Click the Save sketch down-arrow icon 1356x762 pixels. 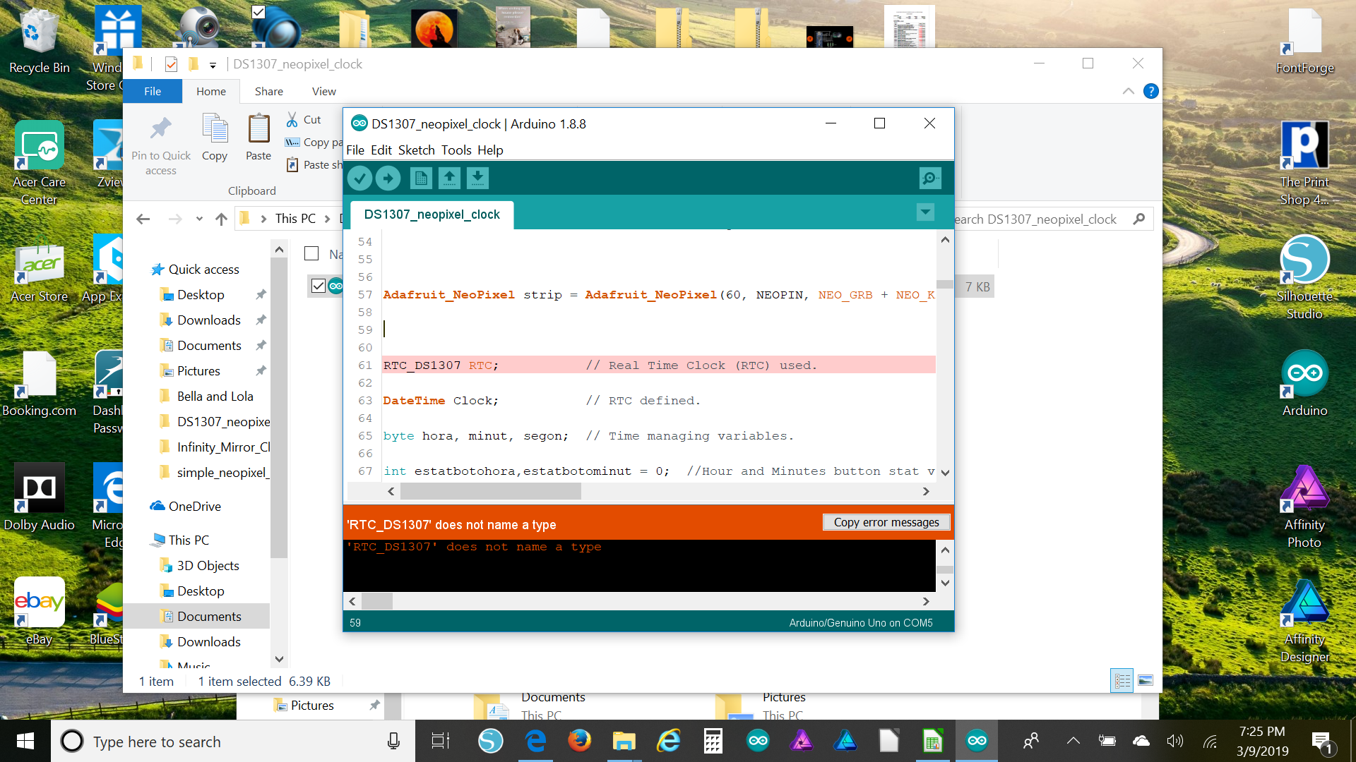[x=477, y=179]
